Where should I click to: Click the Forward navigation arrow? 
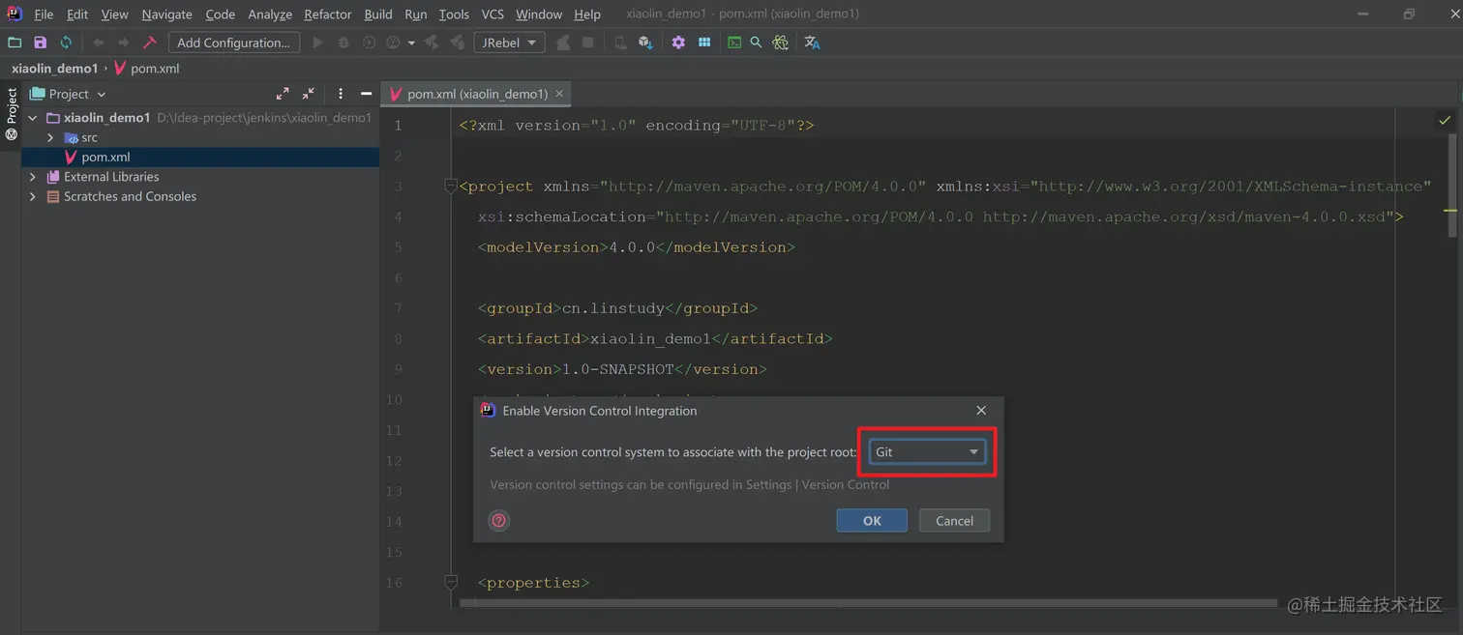click(x=124, y=43)
